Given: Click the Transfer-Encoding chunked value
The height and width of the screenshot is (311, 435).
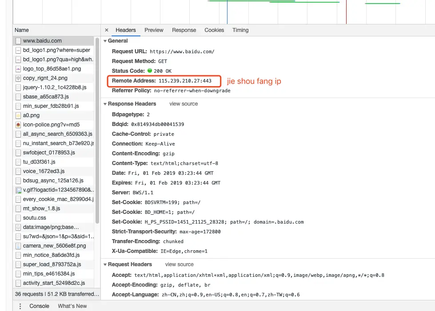Looking at the screenshot, I should tap(173, 241).
